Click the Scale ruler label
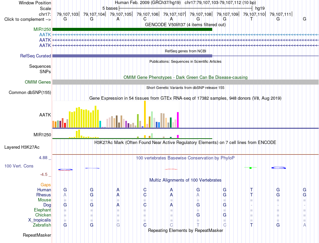 (x=46, y=8)
